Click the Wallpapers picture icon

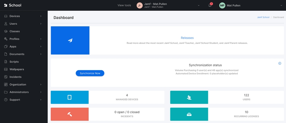click(6, 69)
